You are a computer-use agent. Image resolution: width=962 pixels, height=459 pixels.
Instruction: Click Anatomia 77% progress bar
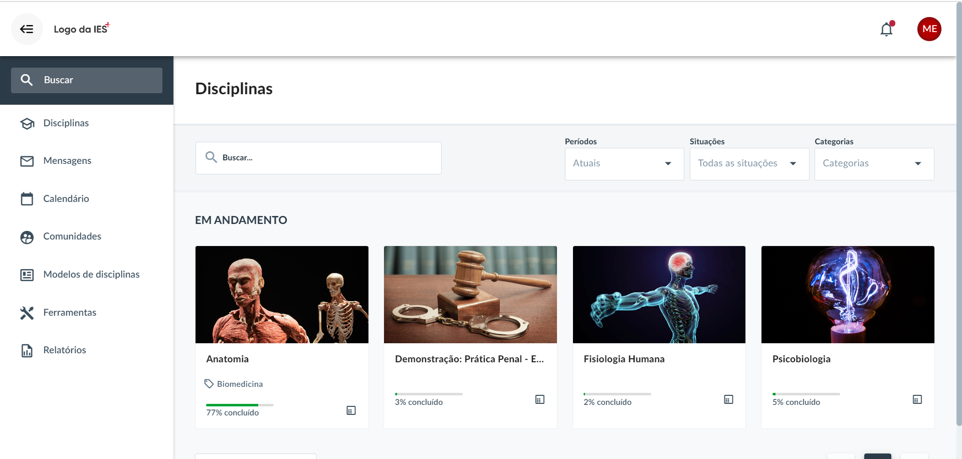pyautogui.click(x=240, y=405)
